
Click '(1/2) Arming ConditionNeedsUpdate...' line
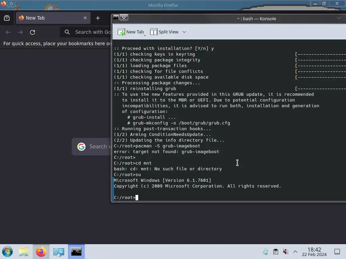[162, 135]
